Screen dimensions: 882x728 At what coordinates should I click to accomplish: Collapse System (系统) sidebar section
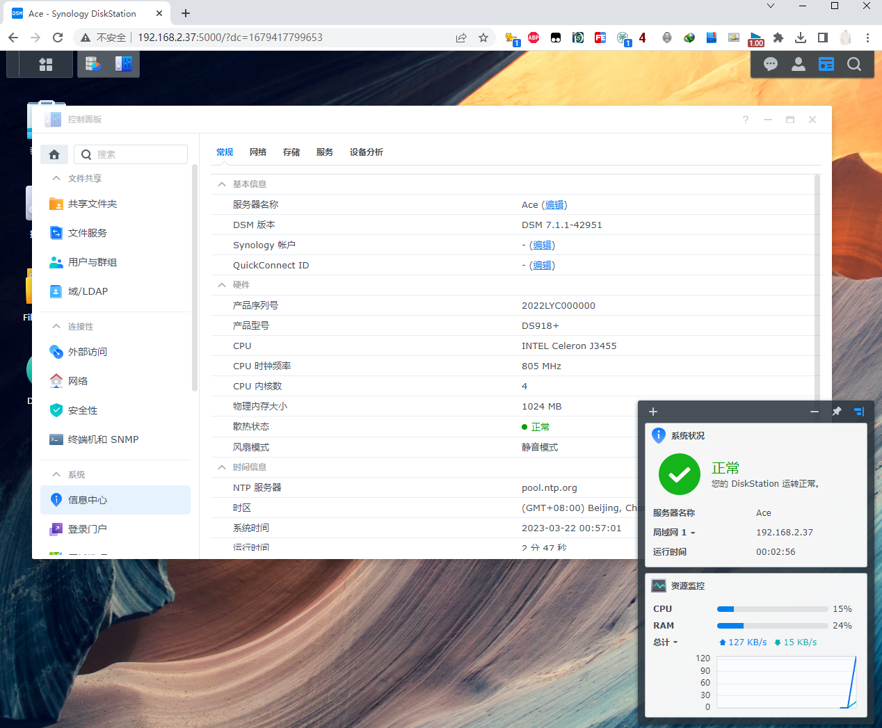click(56, 474)
